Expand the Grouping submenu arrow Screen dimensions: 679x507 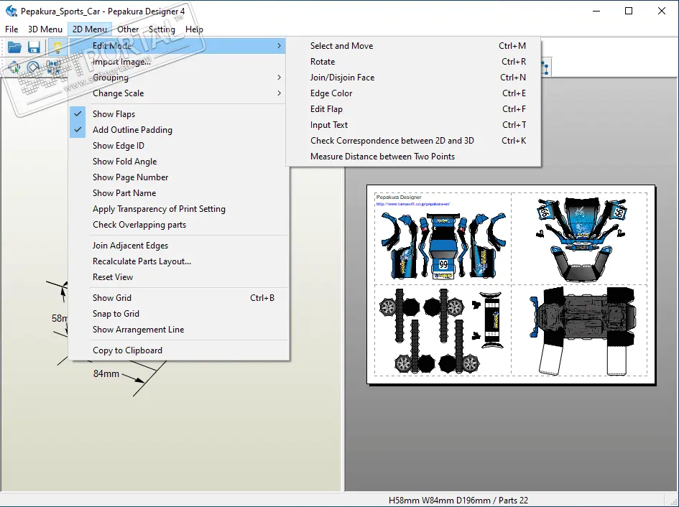[279, 78]
